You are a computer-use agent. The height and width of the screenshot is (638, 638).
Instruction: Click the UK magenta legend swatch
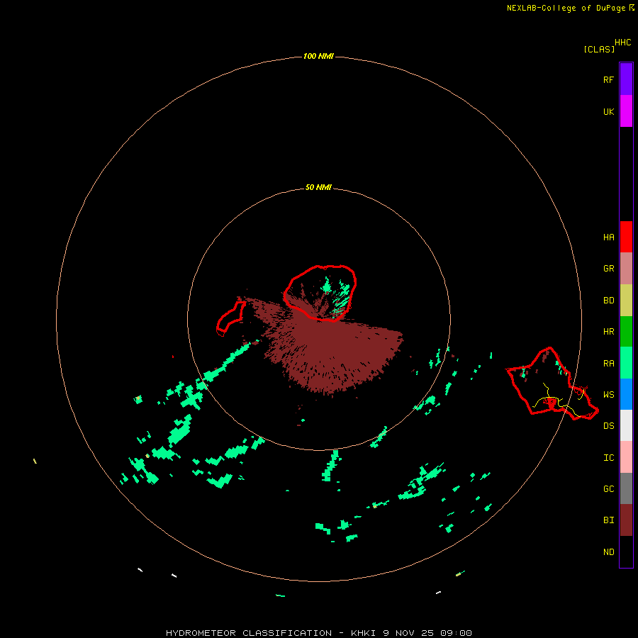coord(626,111)
